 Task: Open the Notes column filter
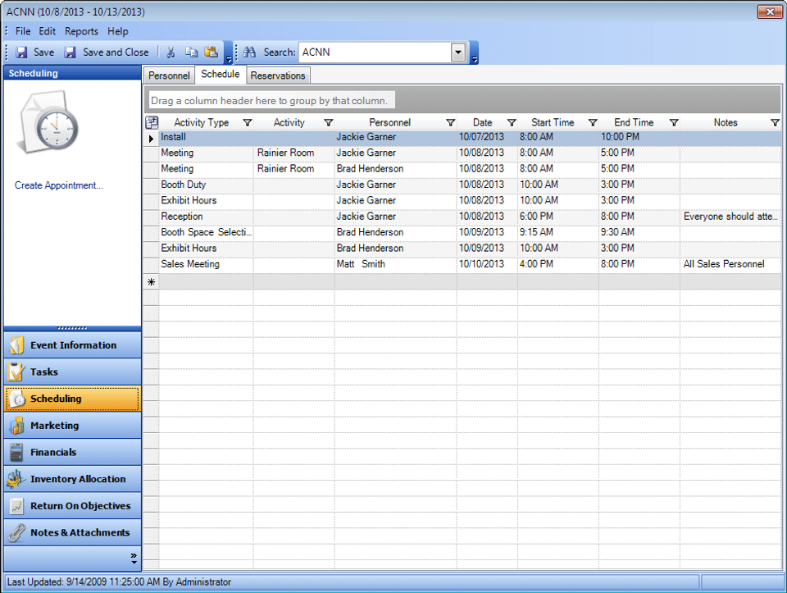coord(775,122)
